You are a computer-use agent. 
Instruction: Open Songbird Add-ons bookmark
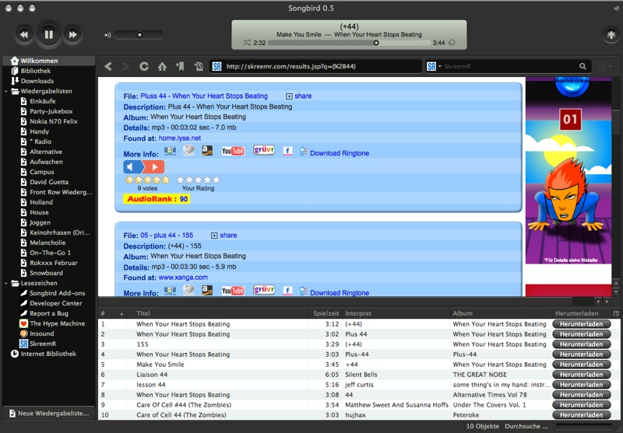click(57, 293)
